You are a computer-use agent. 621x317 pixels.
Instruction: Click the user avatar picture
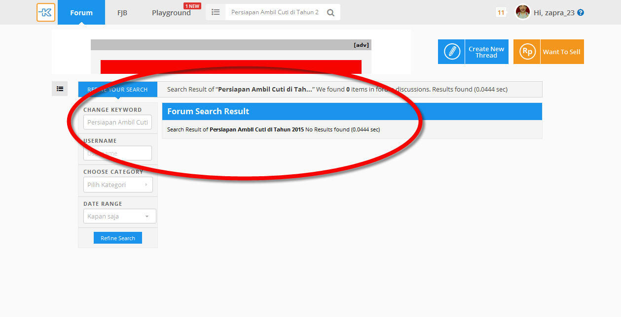click(522, 12)
